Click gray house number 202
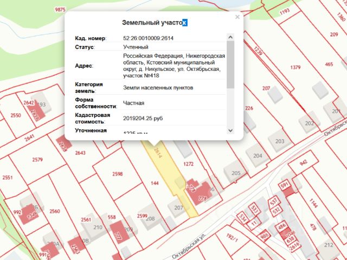This screenshot has height=260, width=347. (310, 123)
